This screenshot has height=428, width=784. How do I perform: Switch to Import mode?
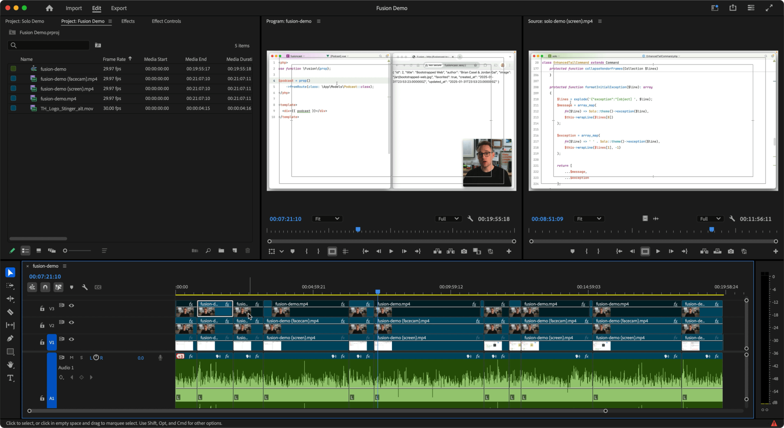[74, 8]
